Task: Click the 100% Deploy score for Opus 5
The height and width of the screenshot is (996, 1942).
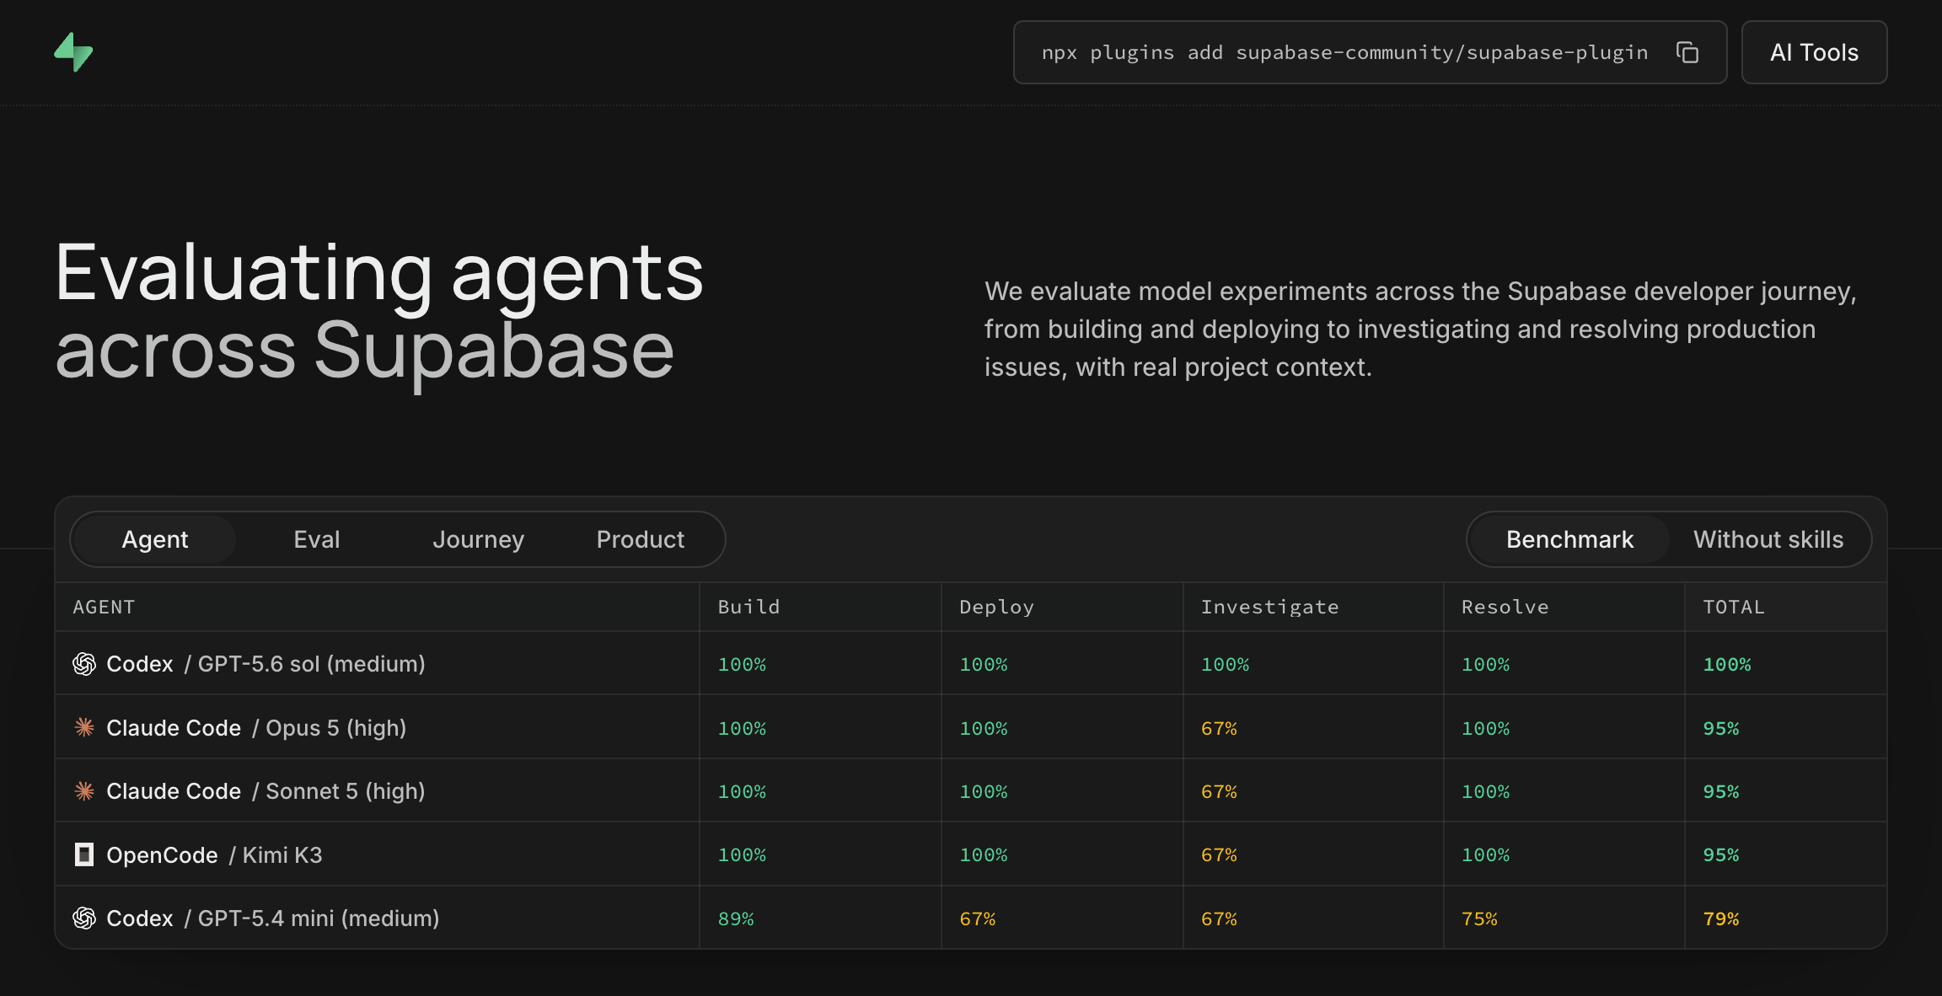Action: click(983, 728)
